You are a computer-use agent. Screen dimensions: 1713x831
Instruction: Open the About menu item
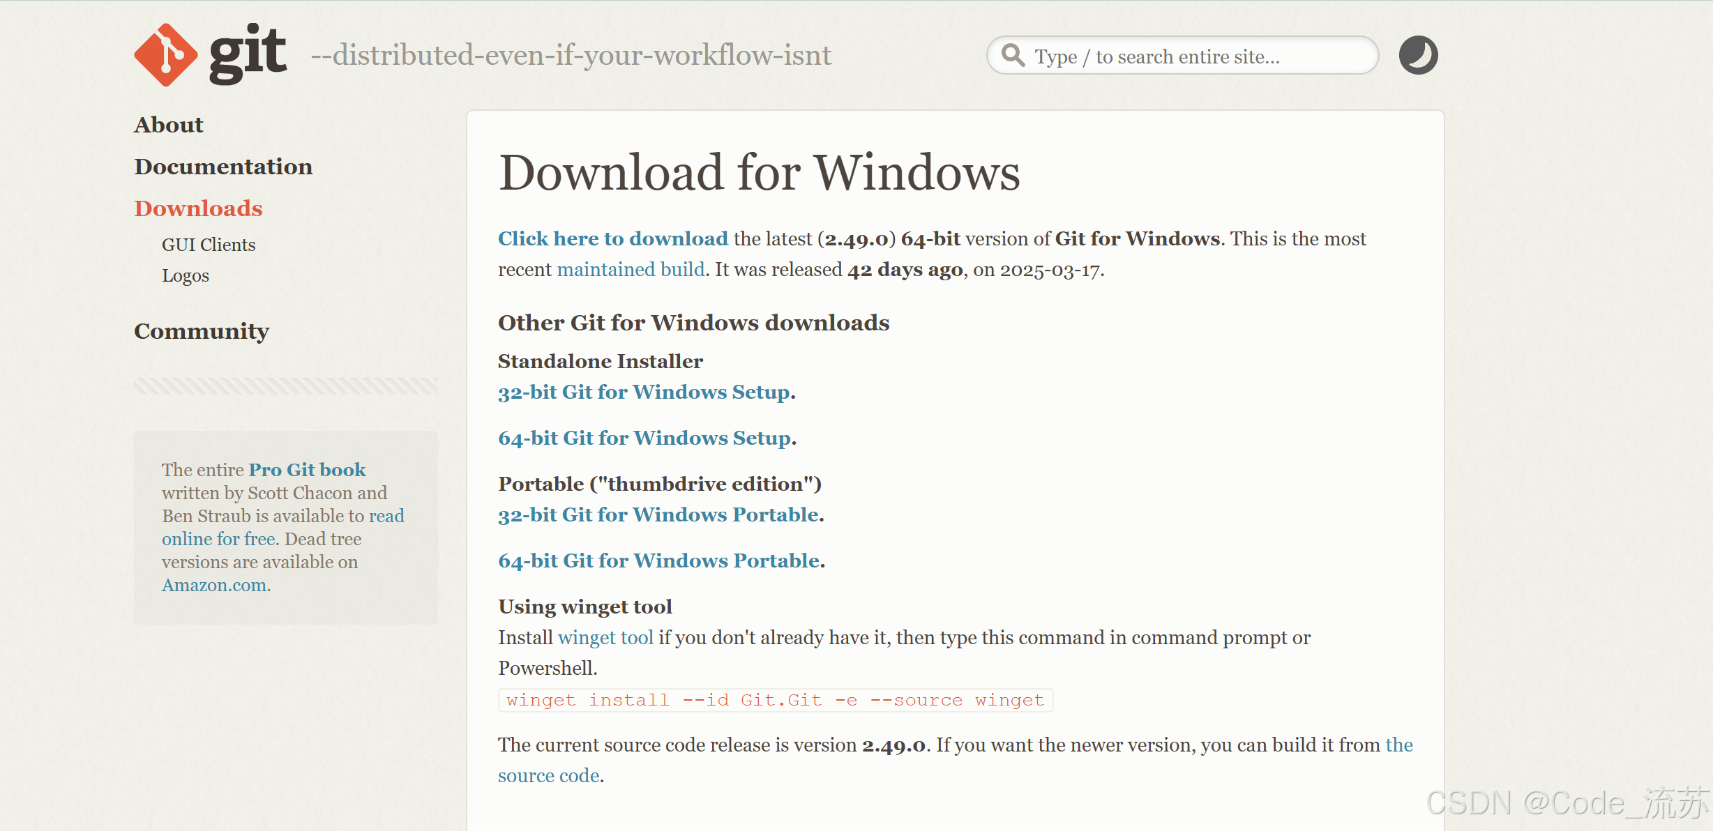tap(169, 125)
